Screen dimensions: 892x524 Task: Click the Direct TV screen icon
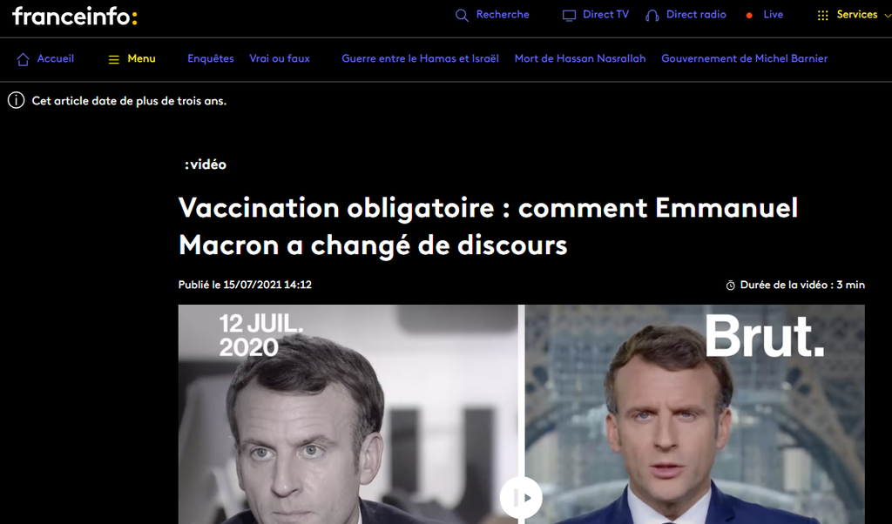[x=570, y=15]
